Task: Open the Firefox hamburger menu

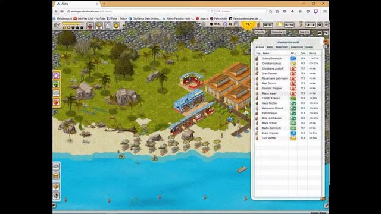Action: (x=325, y=11)
